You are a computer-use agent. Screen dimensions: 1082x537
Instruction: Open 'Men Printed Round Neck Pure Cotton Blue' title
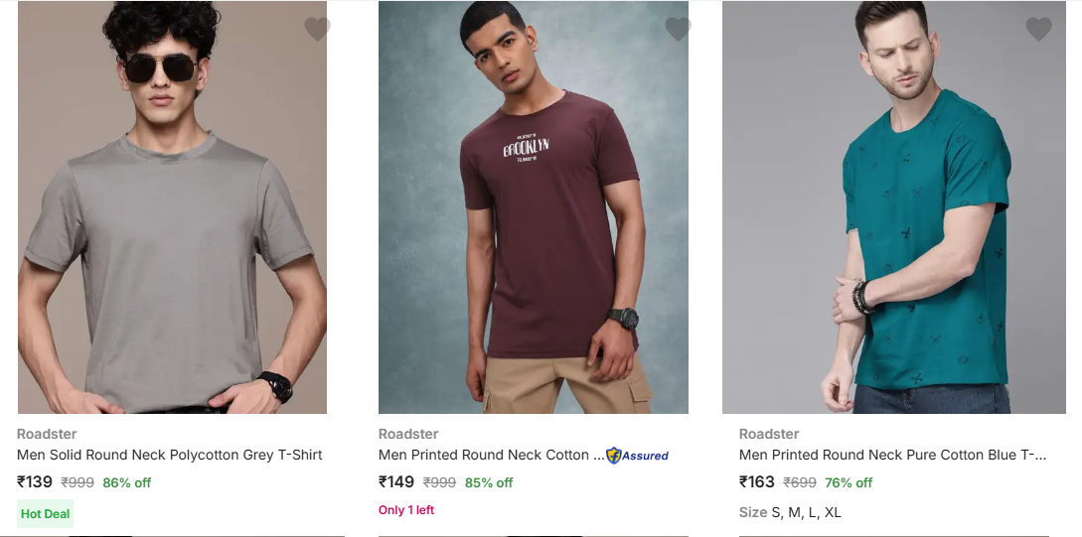click(892, 455)
